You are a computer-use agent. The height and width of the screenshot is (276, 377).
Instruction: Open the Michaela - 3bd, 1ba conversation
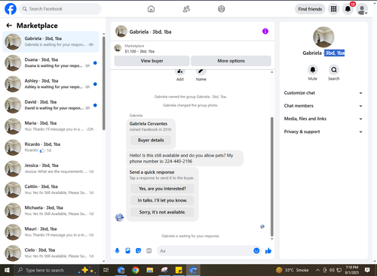coord(51,211)
